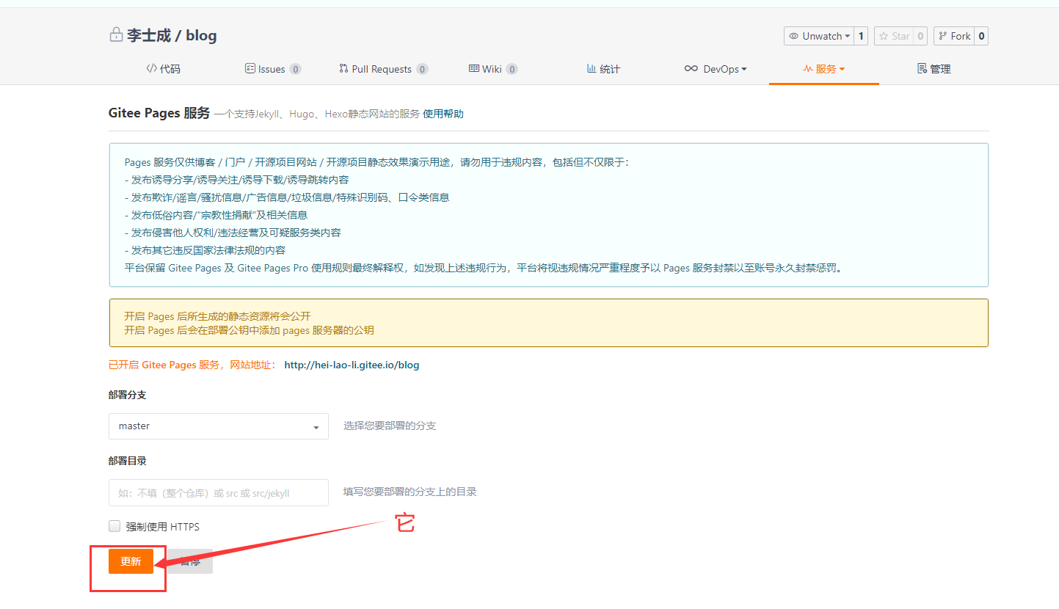
Task: Enable the 强制使用 HTTPS checkbox
Action: (x=114, y=526)
